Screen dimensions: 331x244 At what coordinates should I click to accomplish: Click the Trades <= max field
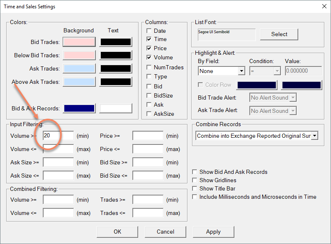coord(148,213)
